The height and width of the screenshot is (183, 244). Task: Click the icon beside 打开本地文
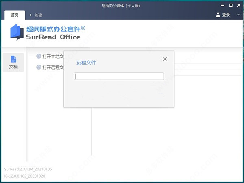tap(39, 56)
